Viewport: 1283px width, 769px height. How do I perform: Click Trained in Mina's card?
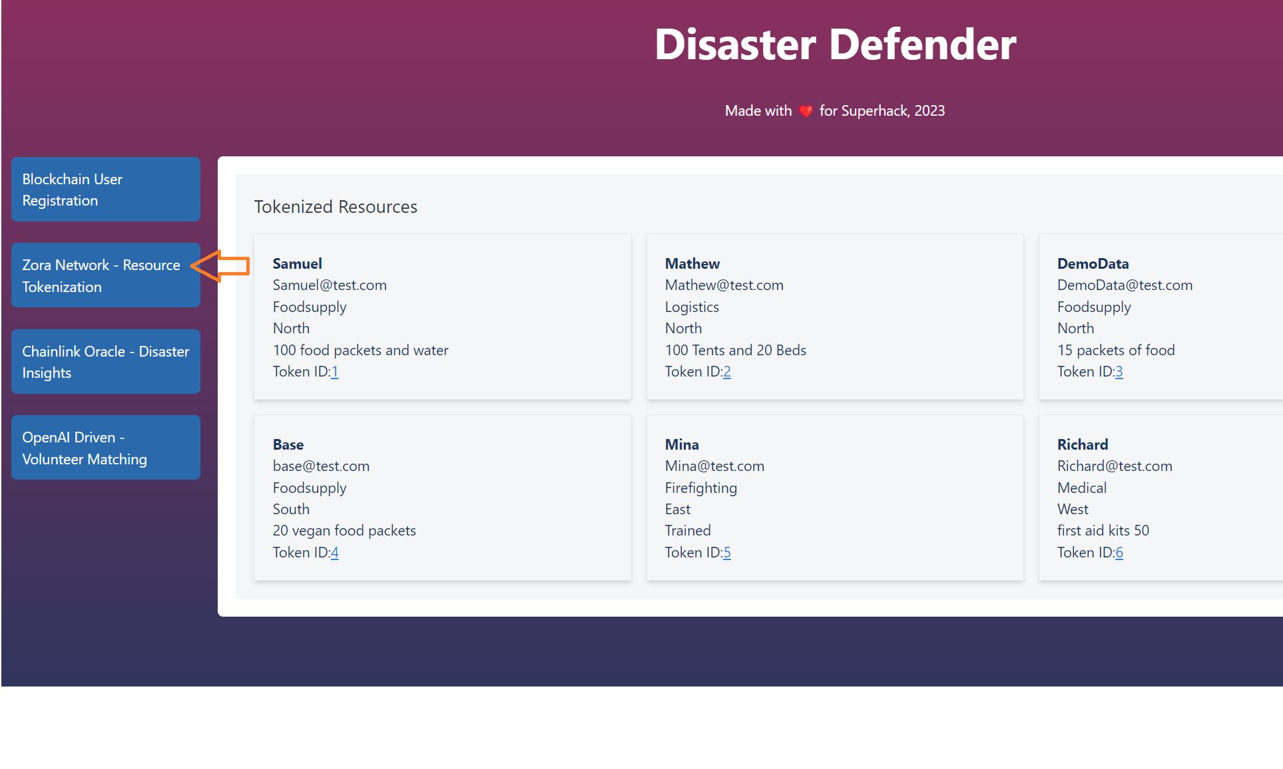[688, 531]
